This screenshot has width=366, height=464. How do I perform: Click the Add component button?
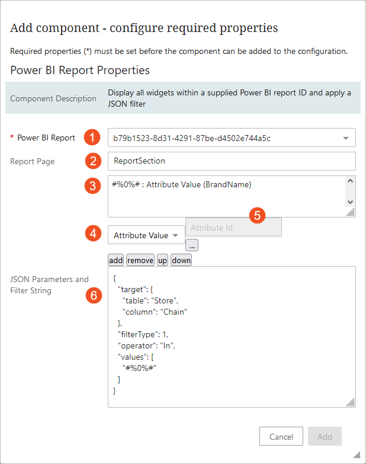click(325, 437)
